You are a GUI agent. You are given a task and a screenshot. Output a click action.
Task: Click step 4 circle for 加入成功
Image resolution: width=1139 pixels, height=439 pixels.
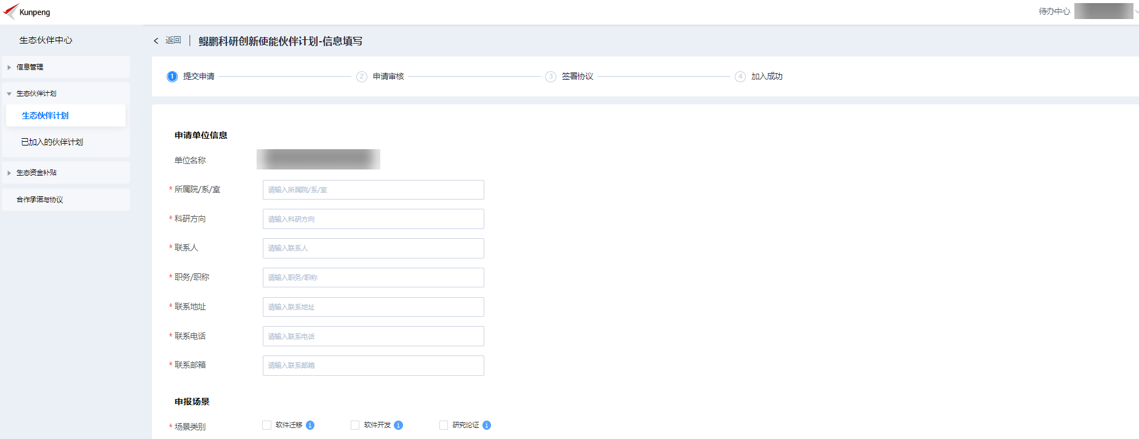click(740, 76)
